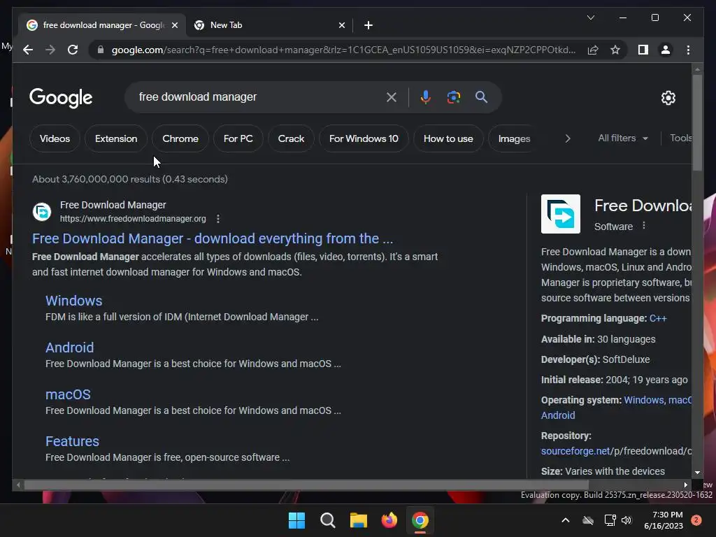
Task: Bookmark this page with the star
Action: tap(615, 50)
